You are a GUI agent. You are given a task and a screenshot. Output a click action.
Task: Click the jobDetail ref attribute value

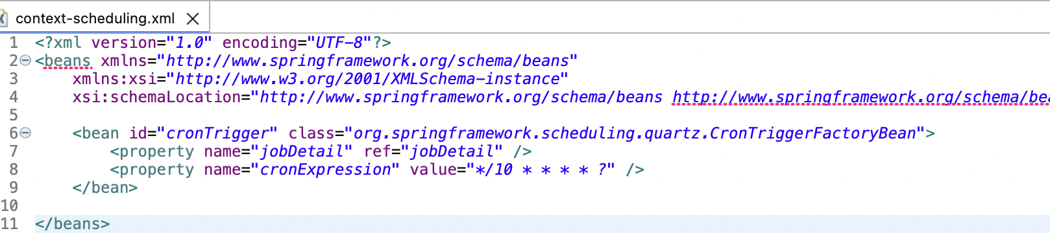(452, 151)
